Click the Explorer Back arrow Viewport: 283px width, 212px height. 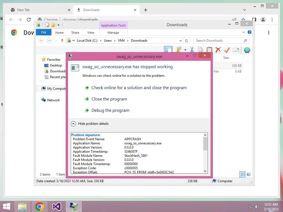41,41
